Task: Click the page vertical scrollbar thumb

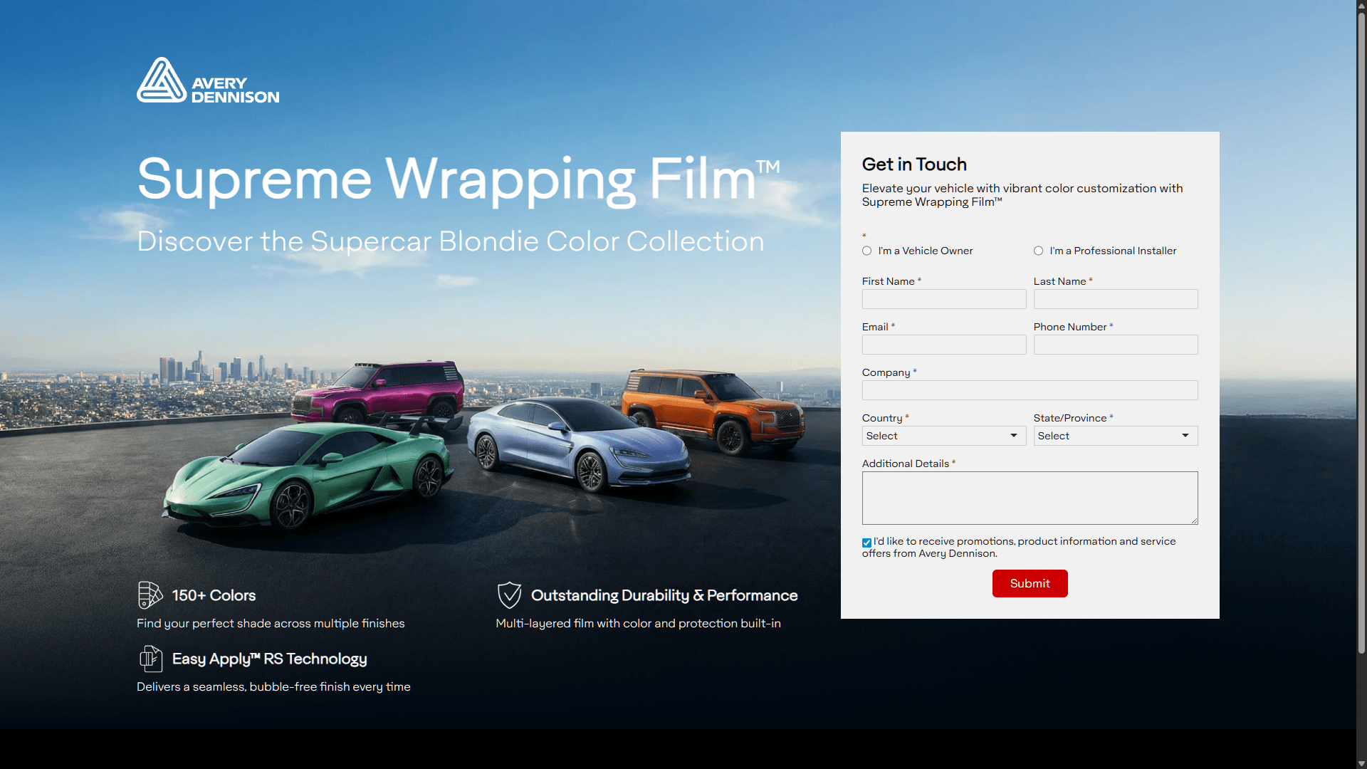Action: 1361,331
